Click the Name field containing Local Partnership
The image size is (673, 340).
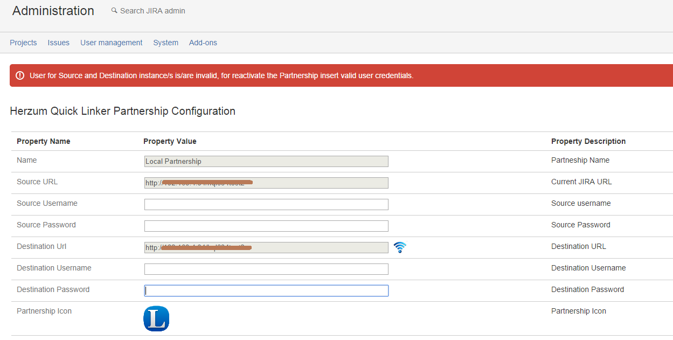(266, 161)
